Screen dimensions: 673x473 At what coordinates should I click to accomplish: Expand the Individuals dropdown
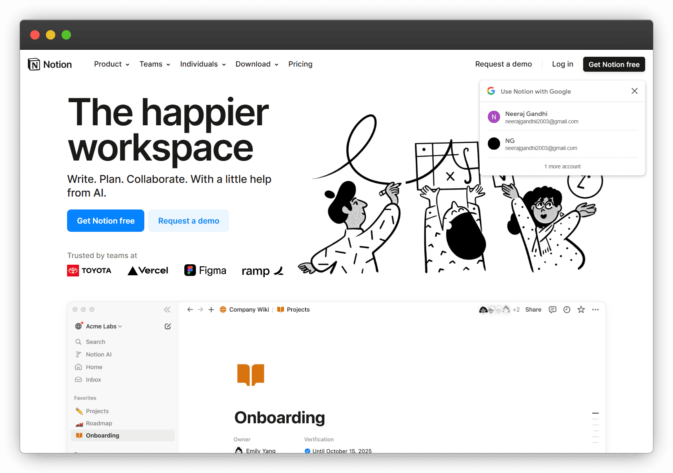click(203, 64)
